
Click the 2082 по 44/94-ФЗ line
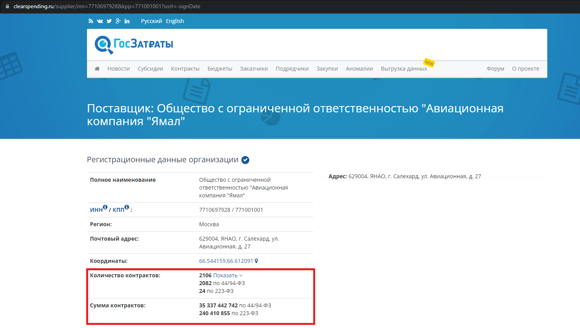[x=222, y=283]
